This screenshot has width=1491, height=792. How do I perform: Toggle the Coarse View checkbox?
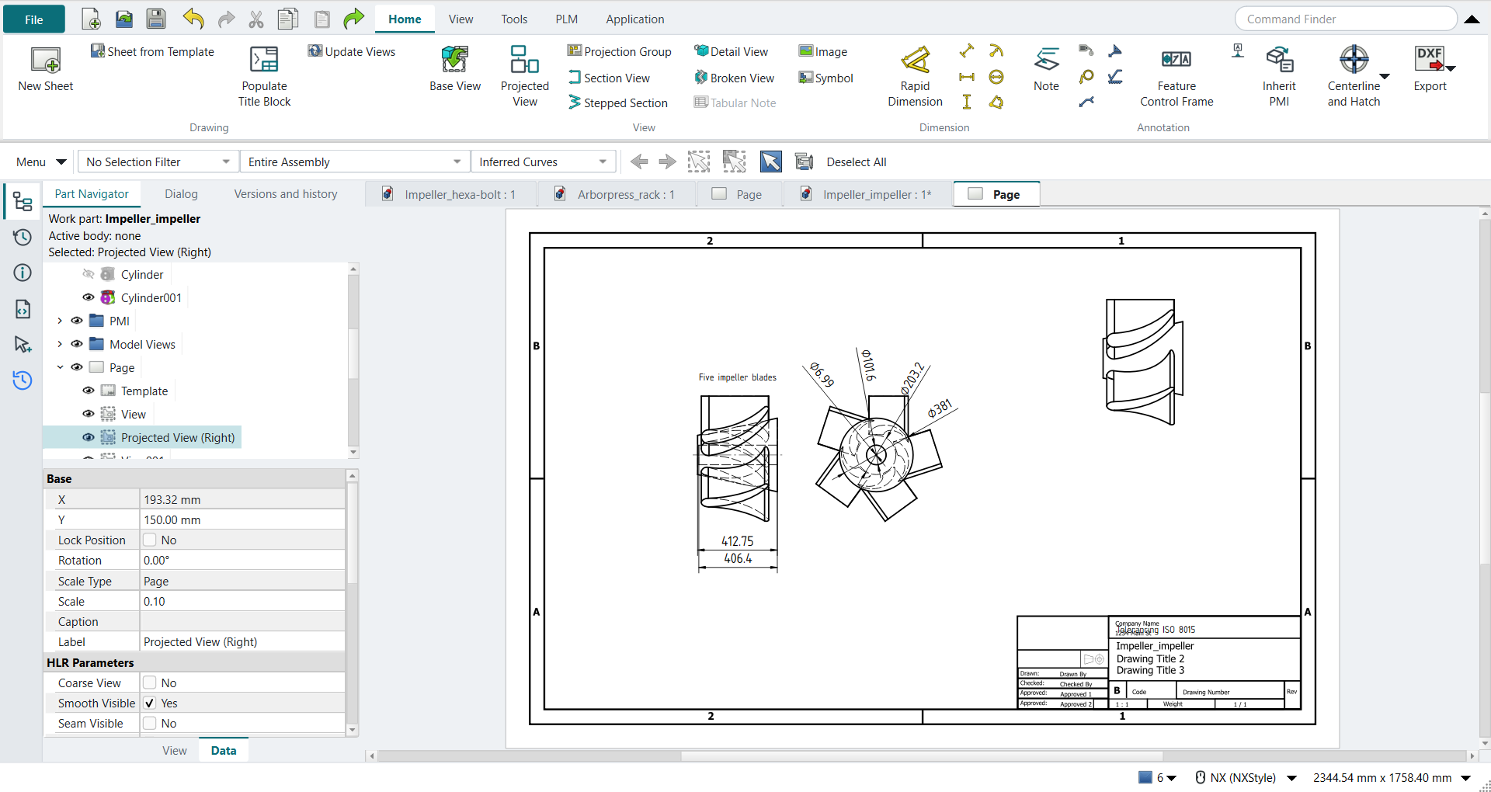(150, 683)
